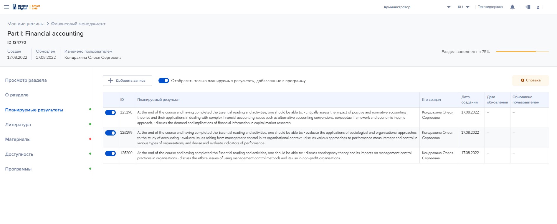Screen dimensions: 557x224
Task: Click the plus icon in Добавить запись
Action: [110, 81]
